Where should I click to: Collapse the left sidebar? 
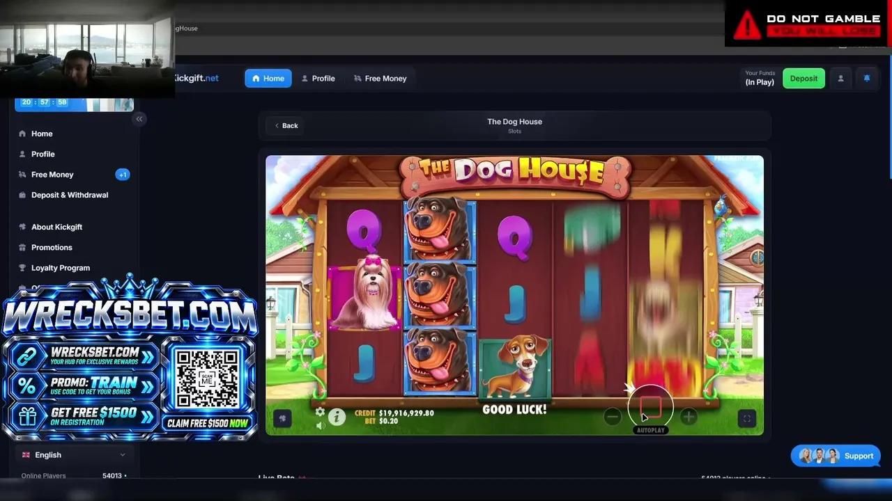(x=139, y=119)
